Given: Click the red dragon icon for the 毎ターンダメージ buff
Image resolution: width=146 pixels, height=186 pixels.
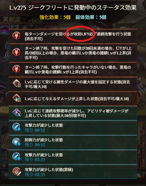Looking at the screenshot, I should [16, 35].
